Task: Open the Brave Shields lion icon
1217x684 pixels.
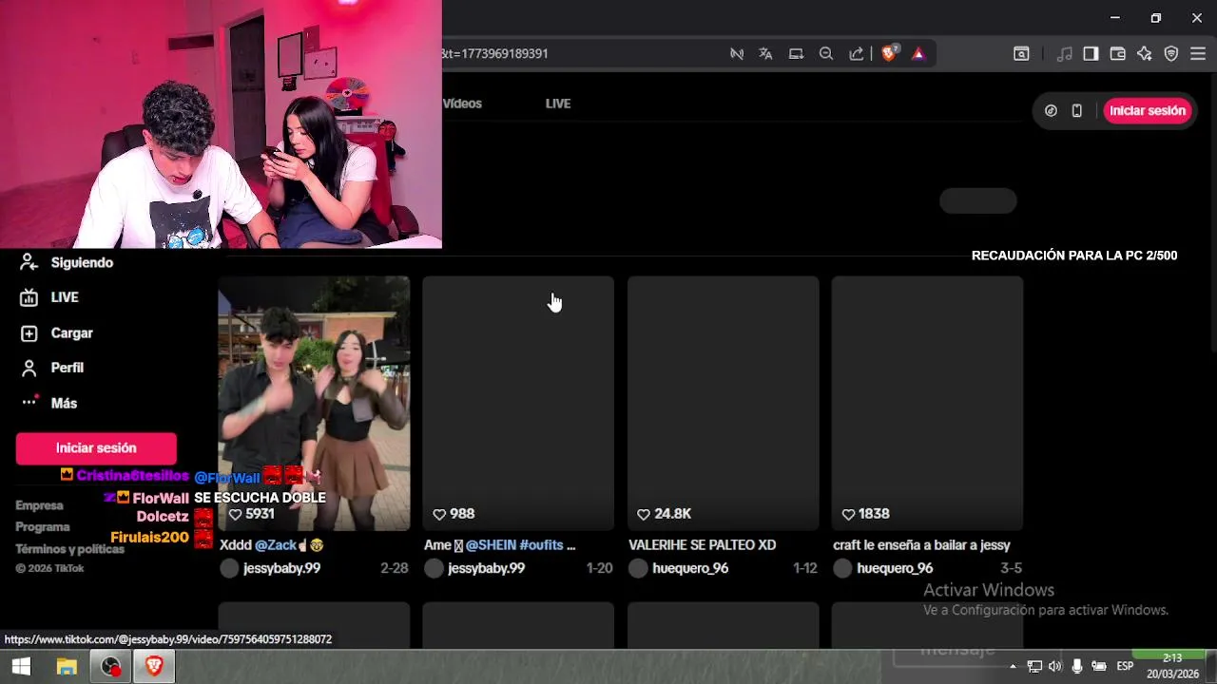Action: [x=889, y=54]
